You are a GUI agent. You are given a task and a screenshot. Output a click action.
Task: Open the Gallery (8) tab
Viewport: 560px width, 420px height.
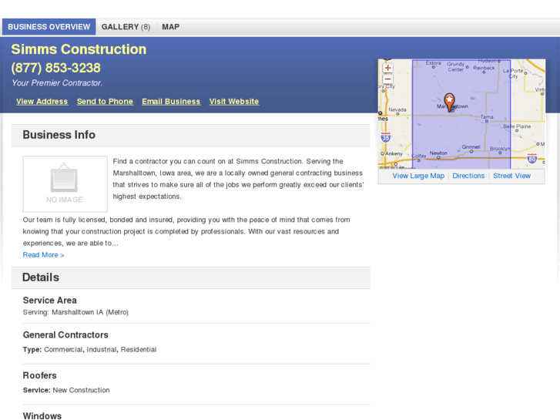(x=126, y=27)
